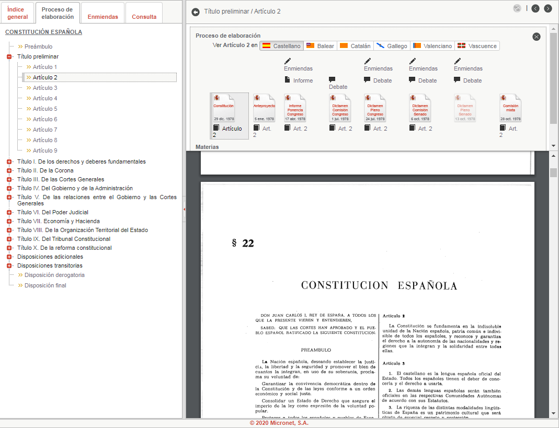Open Debate for Dictamen Pleno Senado
The height and width of the screenshot is (428, 559).
coord(467,80)
